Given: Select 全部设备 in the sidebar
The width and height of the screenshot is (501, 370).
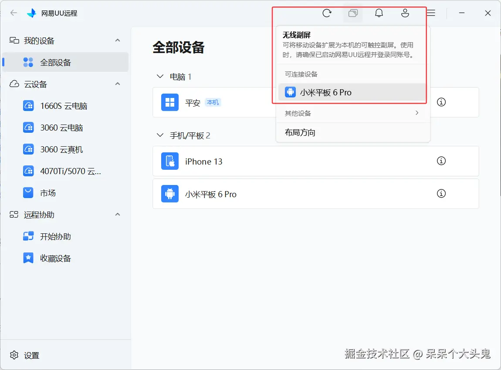Looking at the screenshot, I should [65, 62].
